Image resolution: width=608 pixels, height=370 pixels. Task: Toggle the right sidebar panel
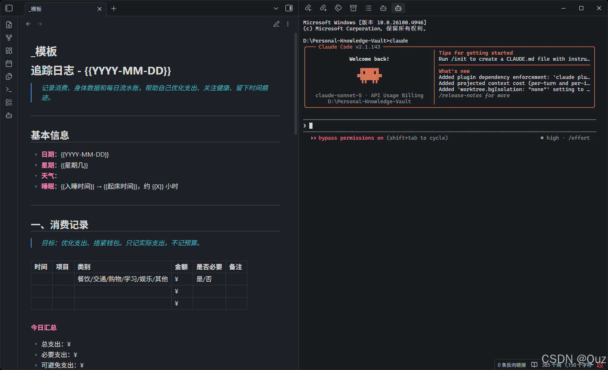pyautogui.click(x=289, y=8)
